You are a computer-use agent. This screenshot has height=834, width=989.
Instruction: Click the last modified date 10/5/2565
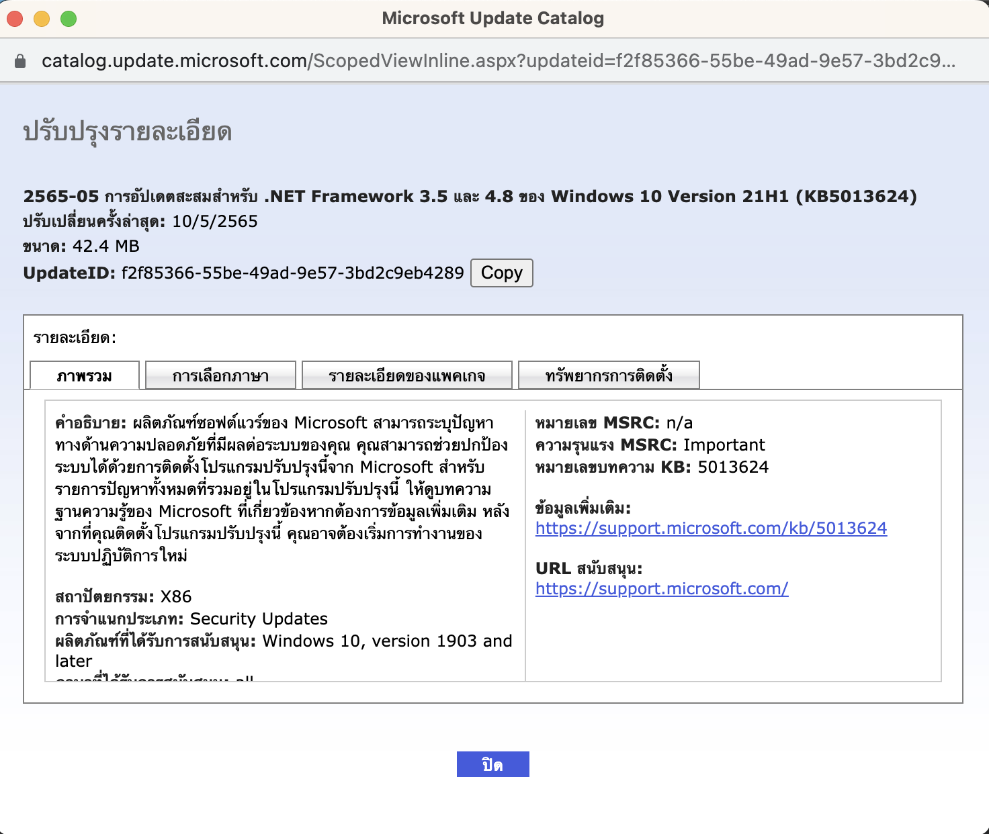pos(215,222)
